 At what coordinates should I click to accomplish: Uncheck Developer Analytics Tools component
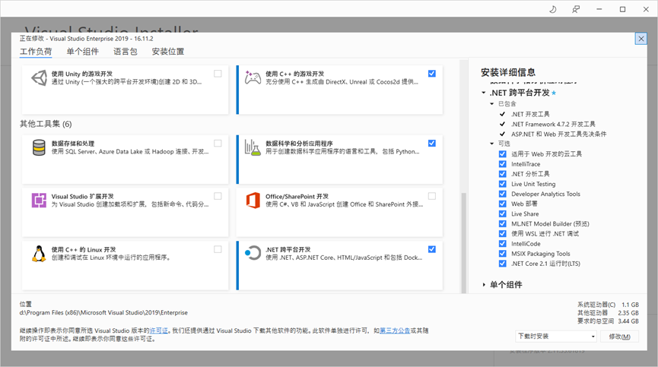pyautogui.click(x=502, y=194)
